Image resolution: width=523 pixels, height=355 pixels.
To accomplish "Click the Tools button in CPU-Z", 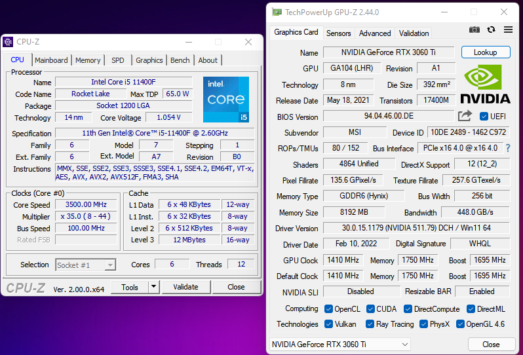I will coord(130,287).
